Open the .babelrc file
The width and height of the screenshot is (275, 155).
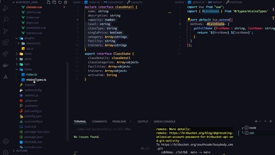[30, 85]
